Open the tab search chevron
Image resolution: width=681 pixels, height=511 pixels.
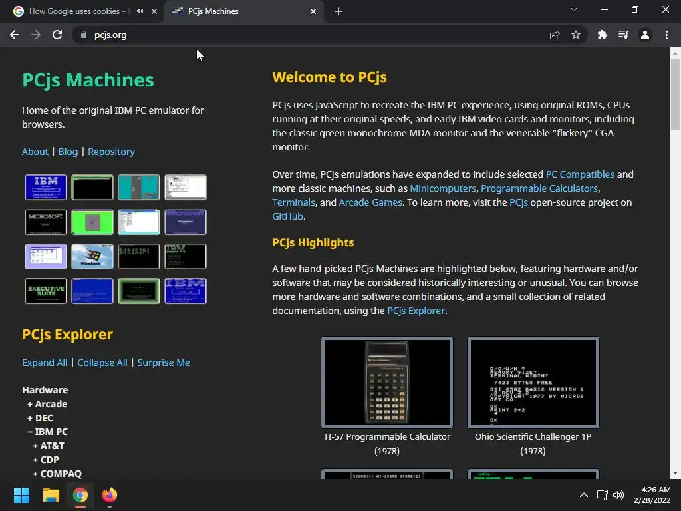(x=574, y=9)
